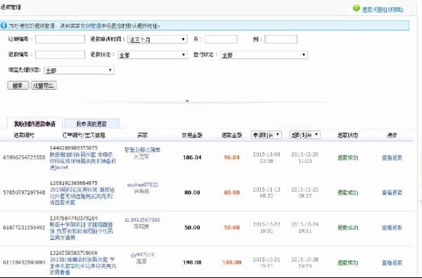Click refund amount 96.04
This screenshot has height=278, width=422.
pyautogui.click(x=231, y=157)
